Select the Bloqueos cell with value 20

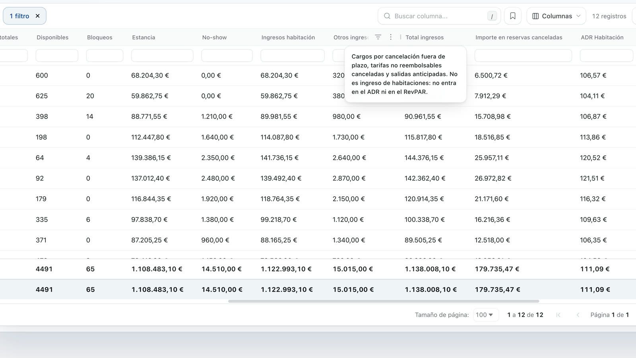[90, 96]
